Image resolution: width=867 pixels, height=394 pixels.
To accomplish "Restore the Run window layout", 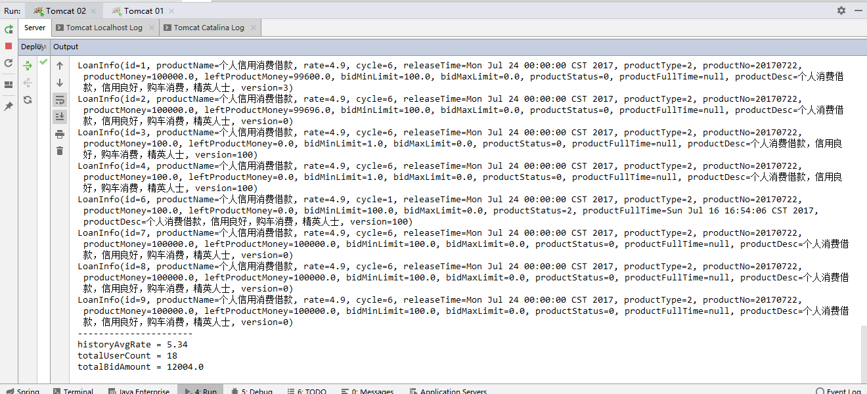I will pos(9,85).
